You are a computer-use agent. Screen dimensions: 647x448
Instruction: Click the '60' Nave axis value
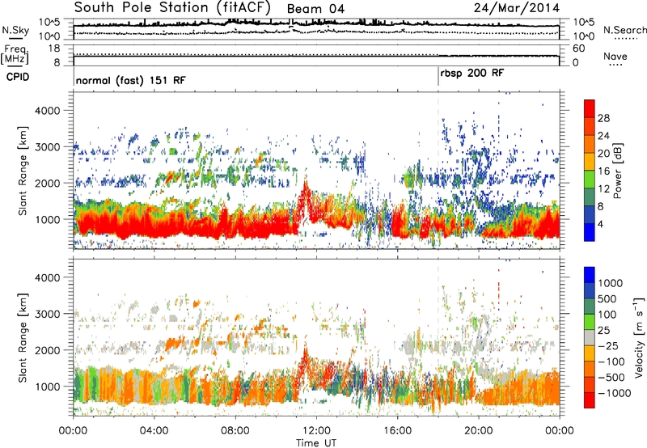tap(578, 49)
